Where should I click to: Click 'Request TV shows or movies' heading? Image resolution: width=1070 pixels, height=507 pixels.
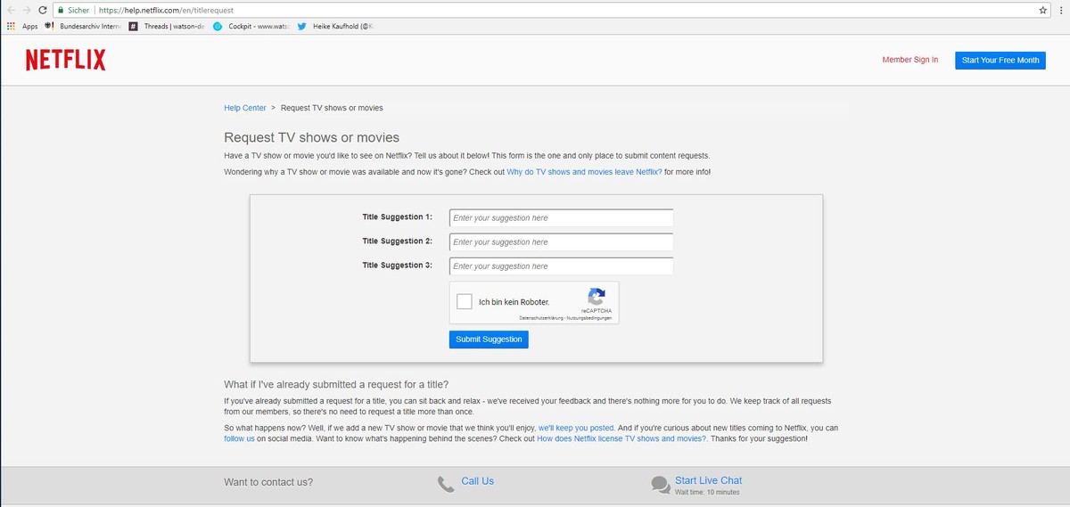point(311,138)
